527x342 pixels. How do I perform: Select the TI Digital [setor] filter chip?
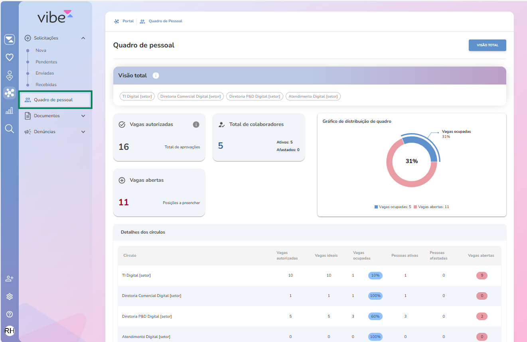(137, 96)
